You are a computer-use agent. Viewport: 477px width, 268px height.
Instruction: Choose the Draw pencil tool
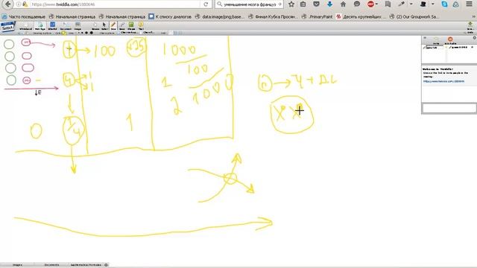(113, 26)
